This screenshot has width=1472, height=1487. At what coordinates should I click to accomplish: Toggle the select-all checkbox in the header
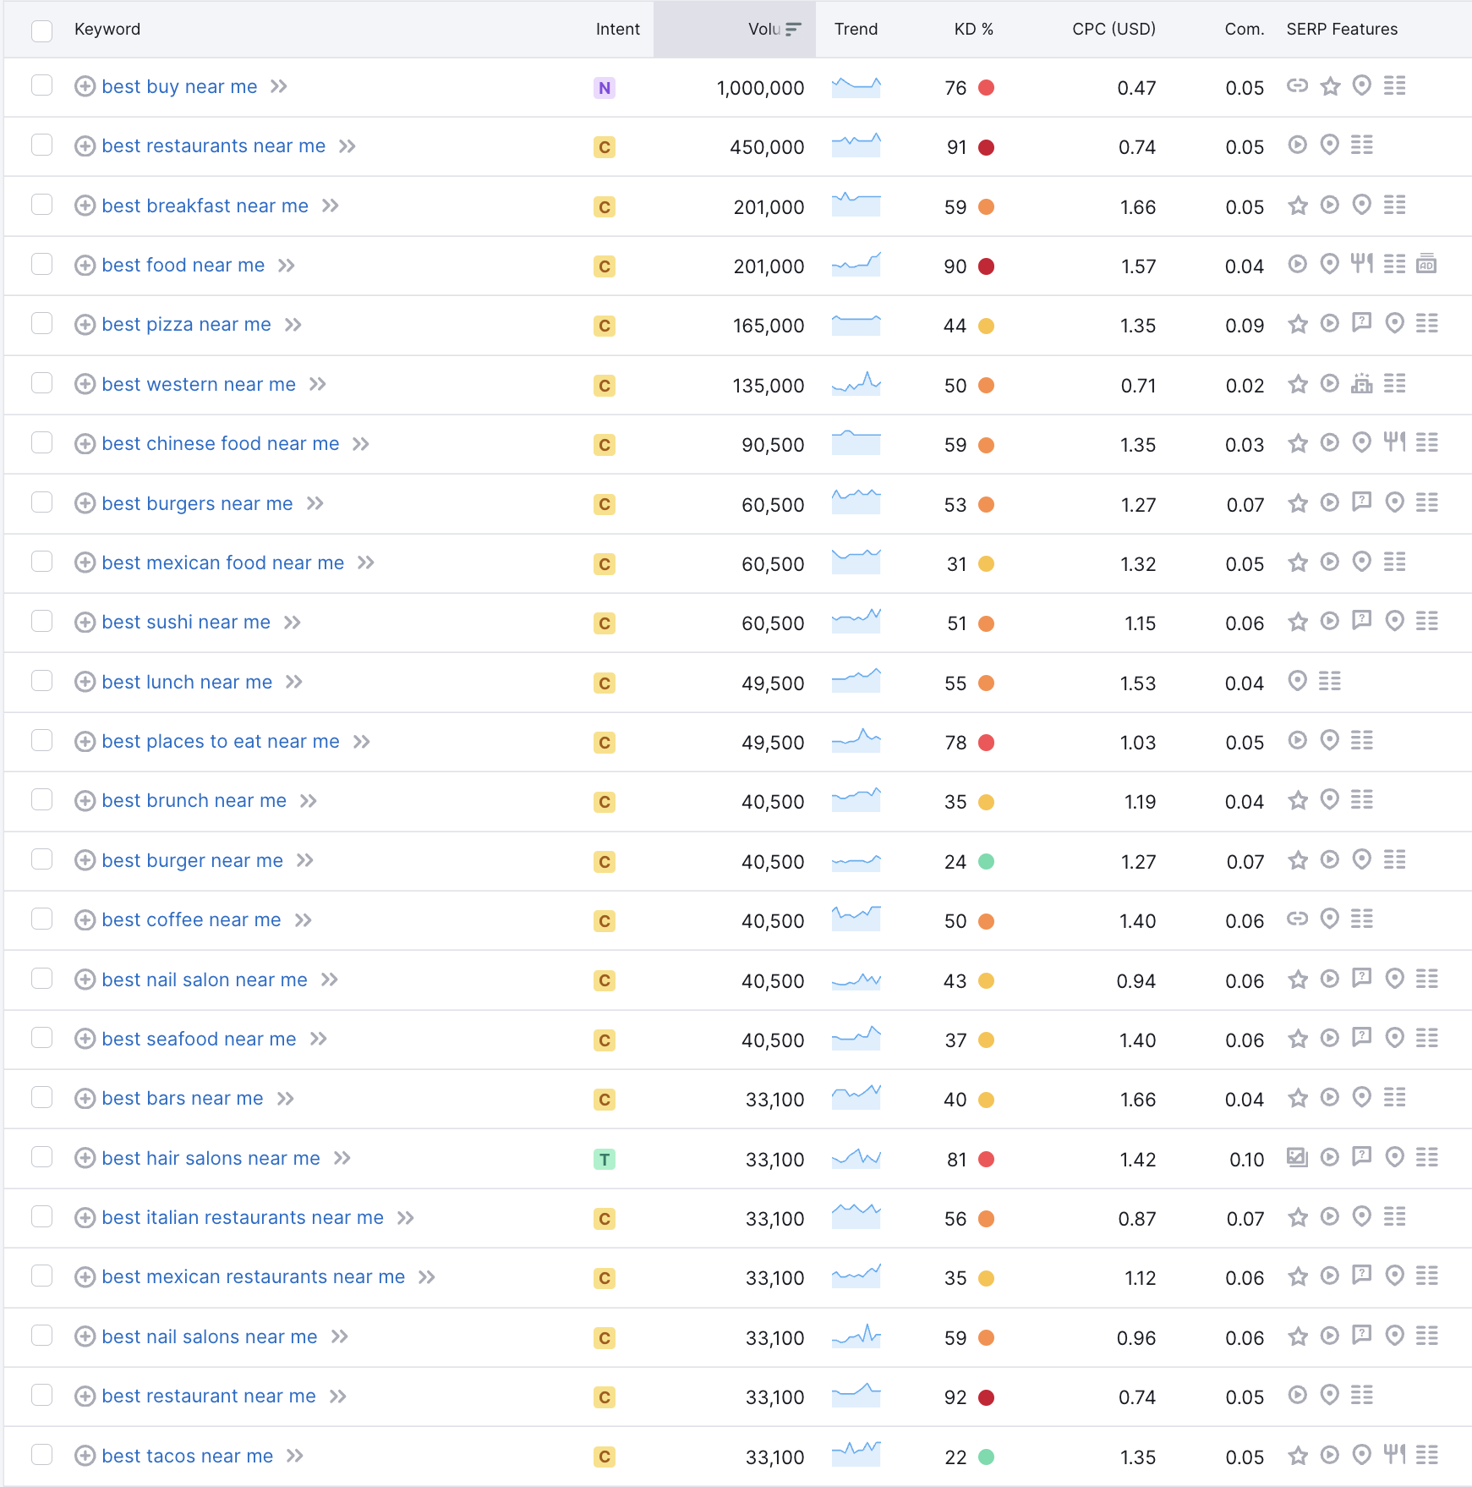click(41, 30)
